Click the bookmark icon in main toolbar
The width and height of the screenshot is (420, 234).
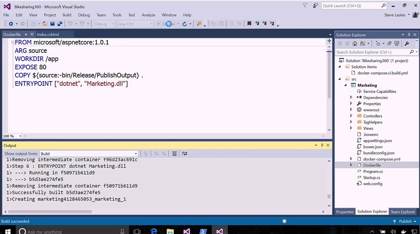point(249,24)
